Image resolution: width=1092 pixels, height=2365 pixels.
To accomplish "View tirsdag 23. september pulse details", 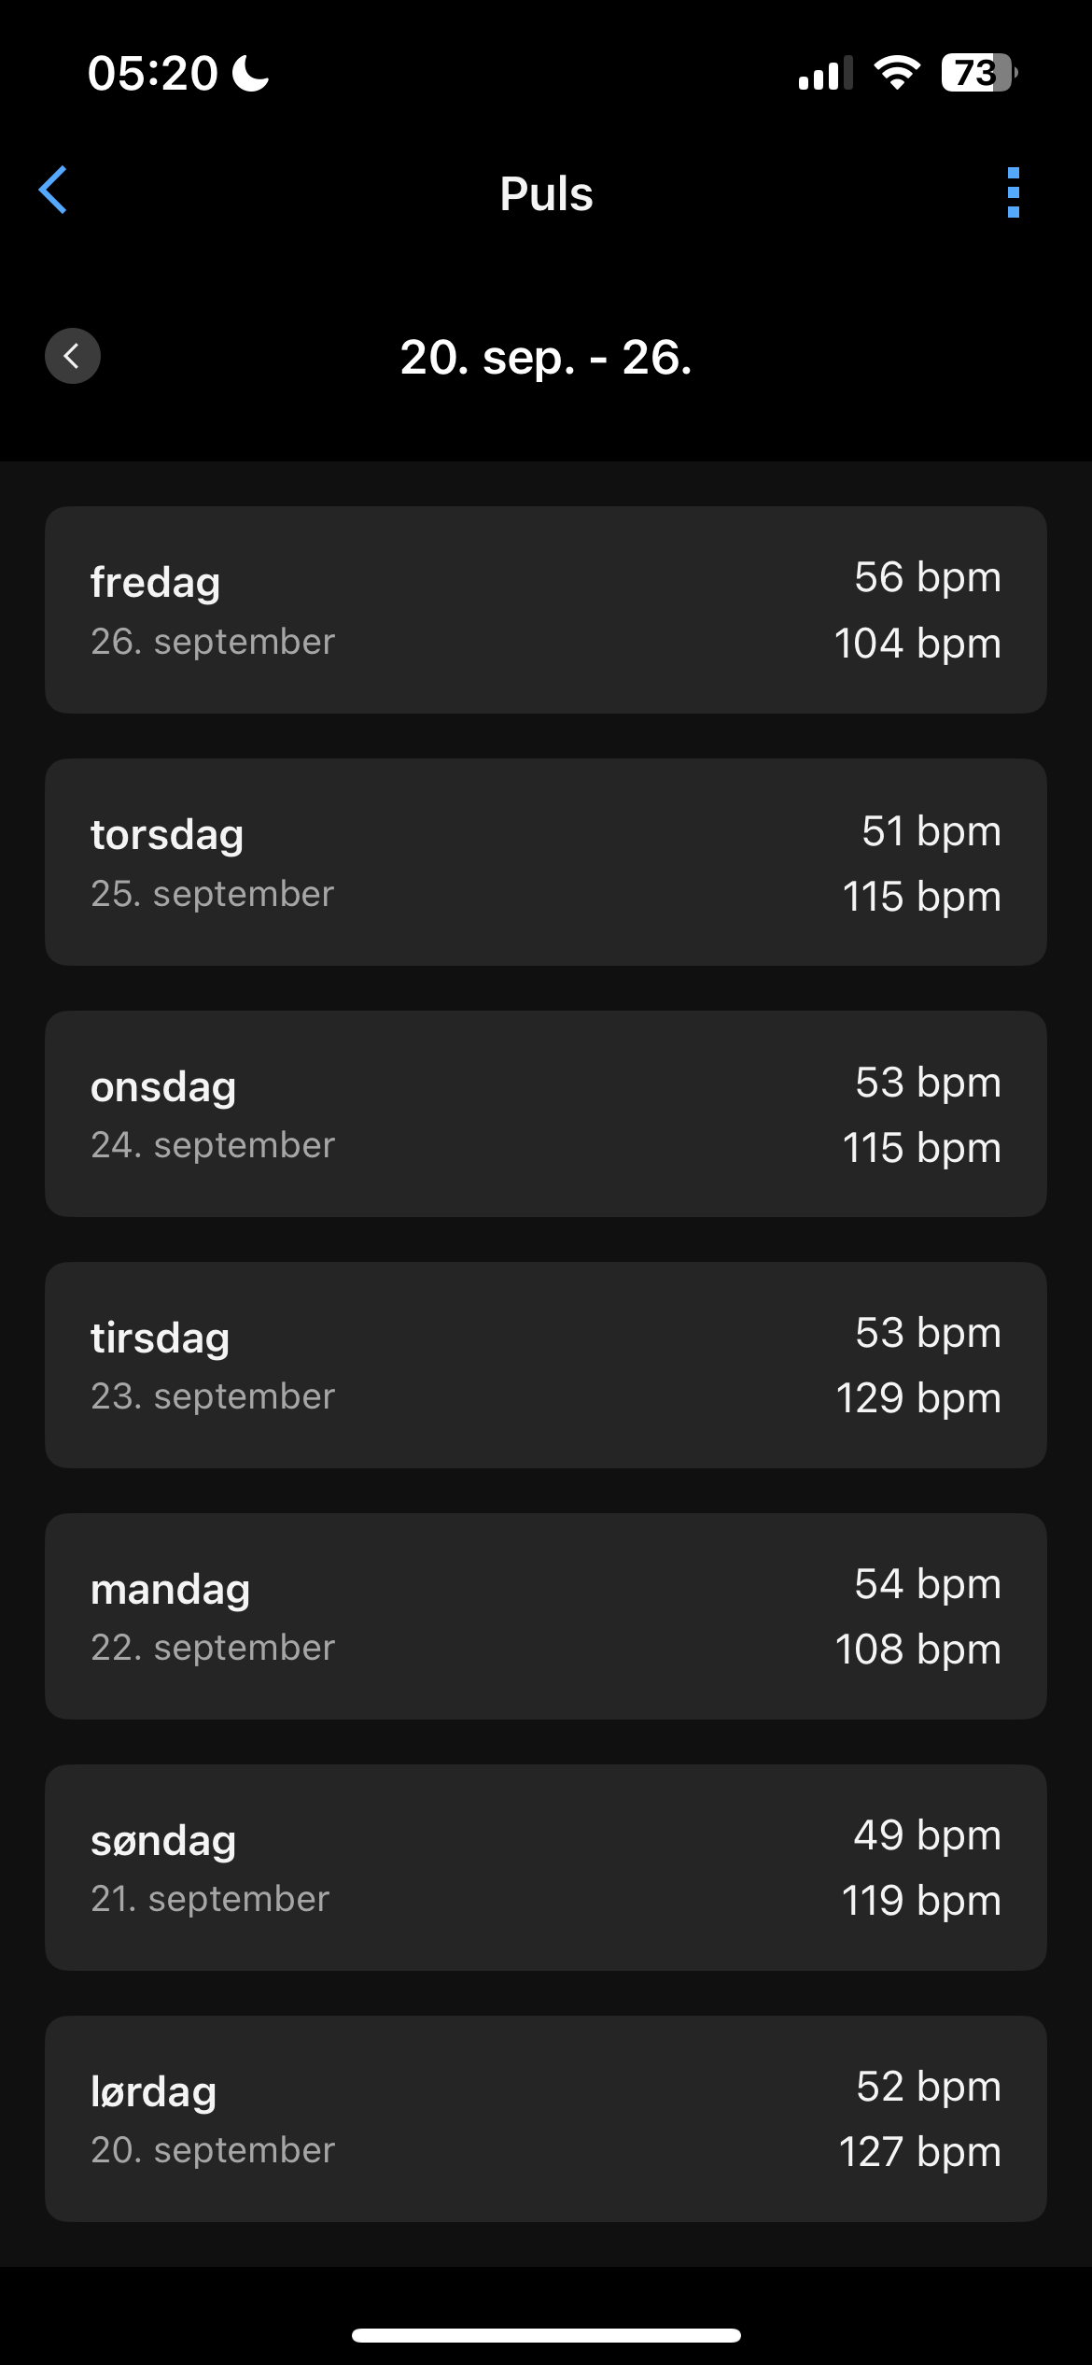I will pos(546,1365).
